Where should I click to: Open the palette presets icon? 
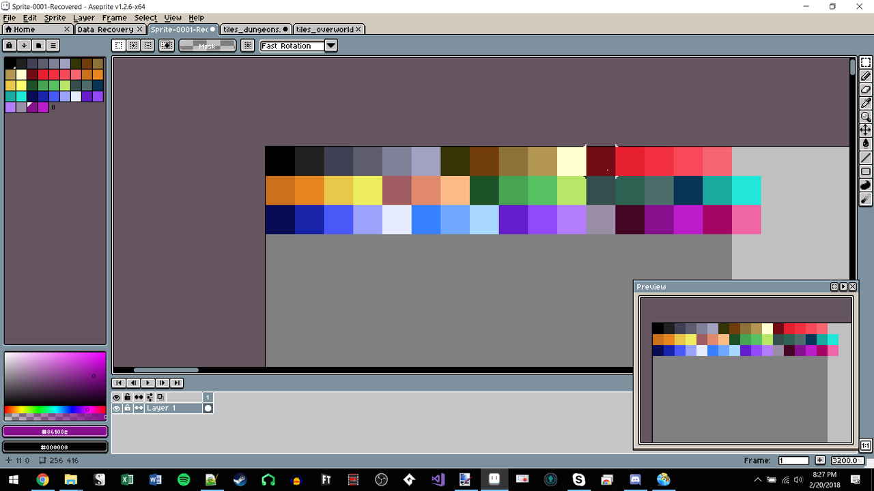38,46
